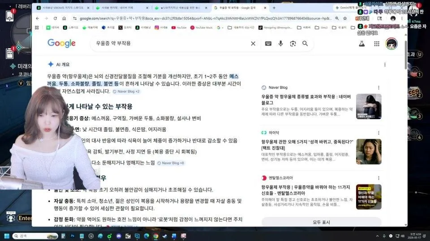Image resolution: width=430 pixels, height=241 pixels.
Task: Open Photoshop from the taskbar
Action: point(73,236)
